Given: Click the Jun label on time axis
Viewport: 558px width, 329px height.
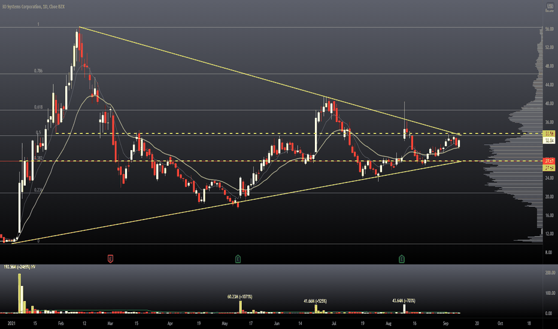Looking at the screenshot, I should coord(277,323).
